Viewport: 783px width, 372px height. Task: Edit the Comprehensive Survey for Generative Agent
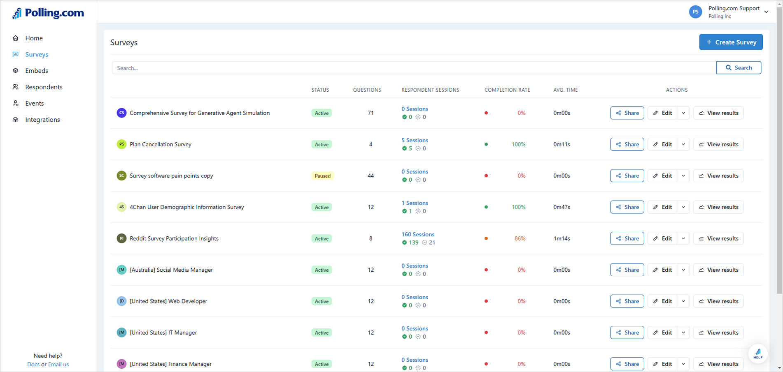point(662,113)
